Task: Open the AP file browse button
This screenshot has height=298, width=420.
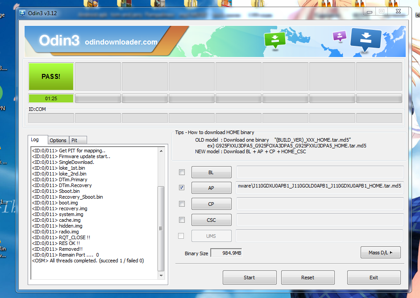Action: 212,188
